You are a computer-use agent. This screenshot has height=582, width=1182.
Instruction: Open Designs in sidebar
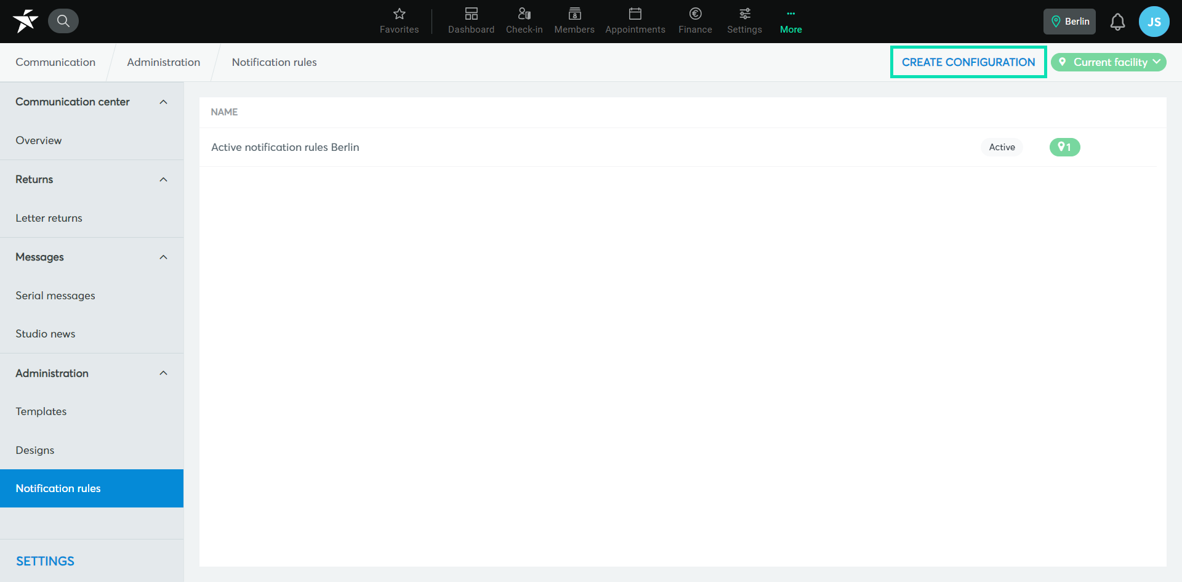pyautogui.click(x=92, y=450)
